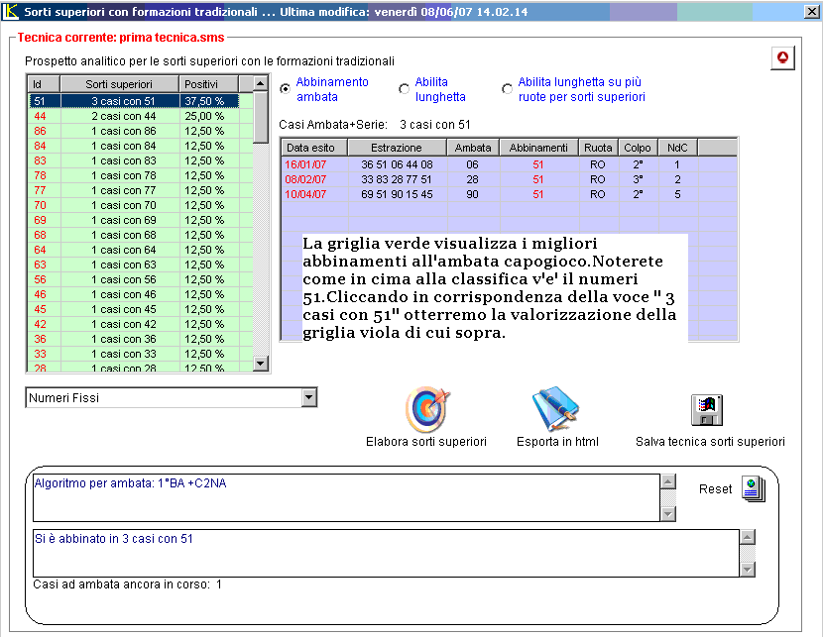Click the Sorti superiori column header
The height and width of the screenshot is (637, 823).
tap(119, 84)
